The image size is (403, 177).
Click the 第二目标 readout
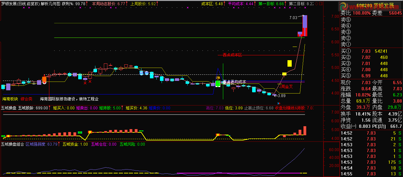pyautogui.click(x=301, y=4)
